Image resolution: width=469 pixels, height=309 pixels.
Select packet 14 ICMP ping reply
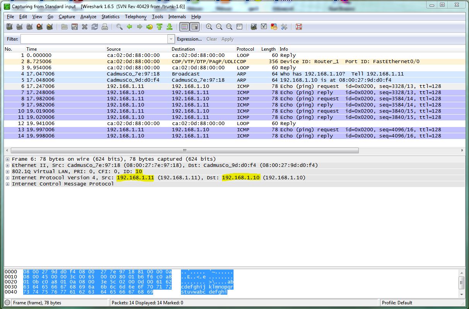(x=234, y=136)
